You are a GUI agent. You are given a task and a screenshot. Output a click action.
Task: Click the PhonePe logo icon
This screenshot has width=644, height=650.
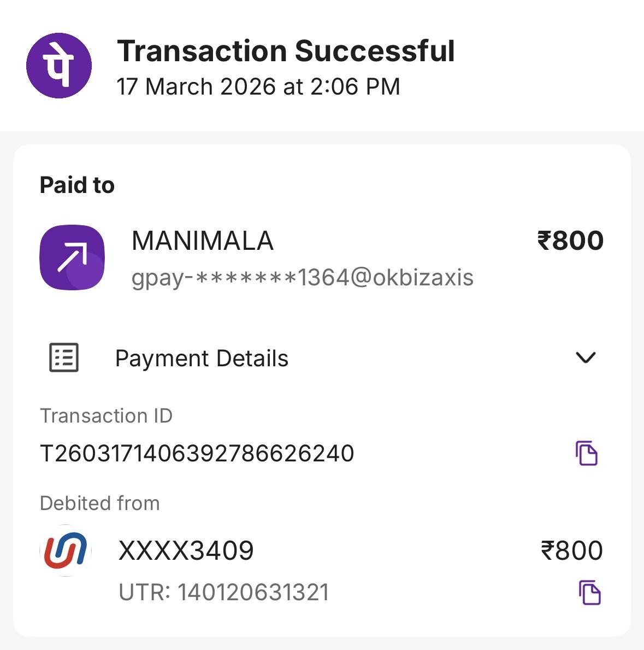tap(59, 66)
